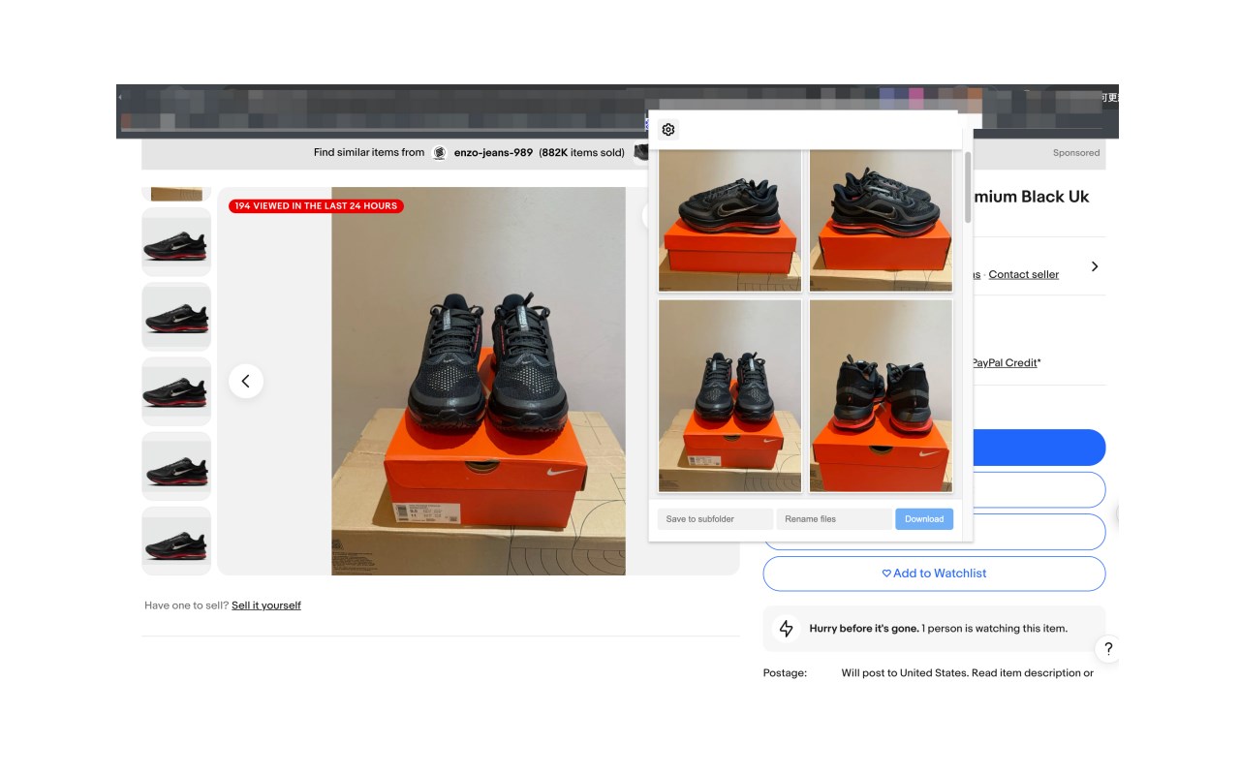Select the third shoe thumbnail in sidebar
This screenshot has height=775, width=1240.
176,391
